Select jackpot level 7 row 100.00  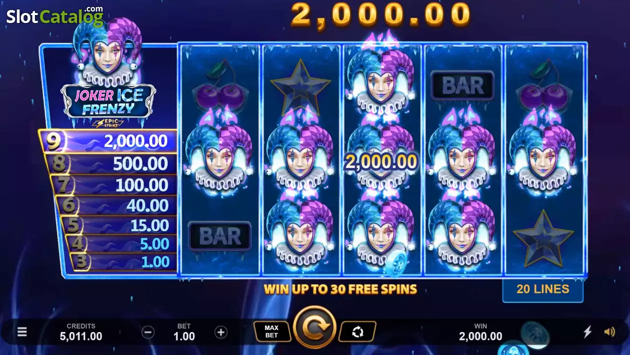coord(114,185)
